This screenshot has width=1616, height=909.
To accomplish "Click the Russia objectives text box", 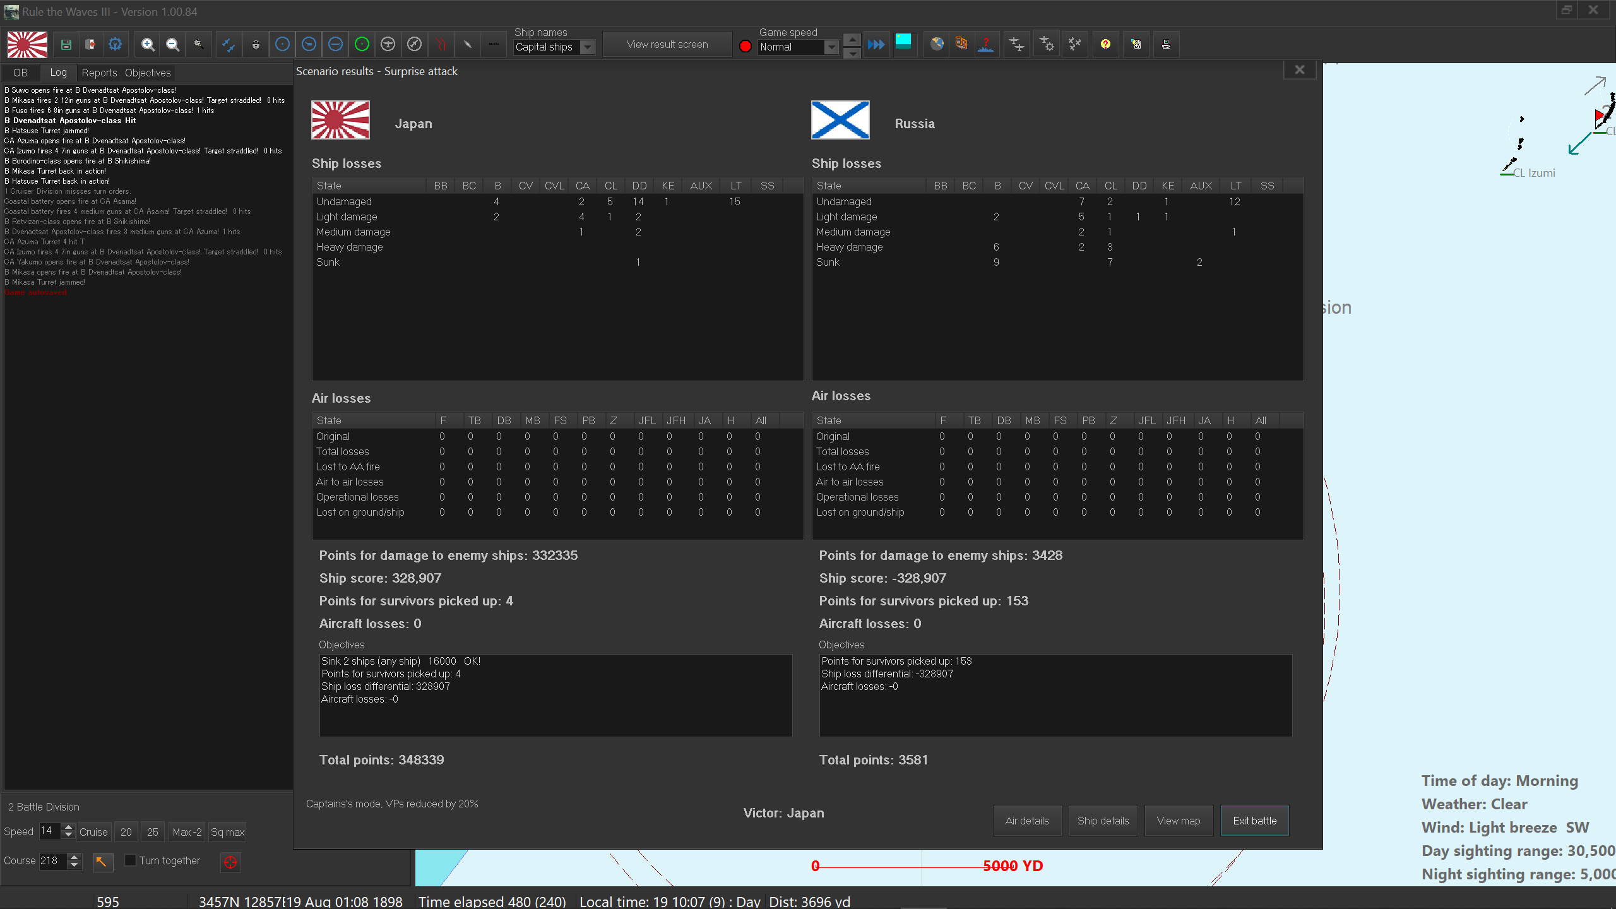I will (1055, 695).
